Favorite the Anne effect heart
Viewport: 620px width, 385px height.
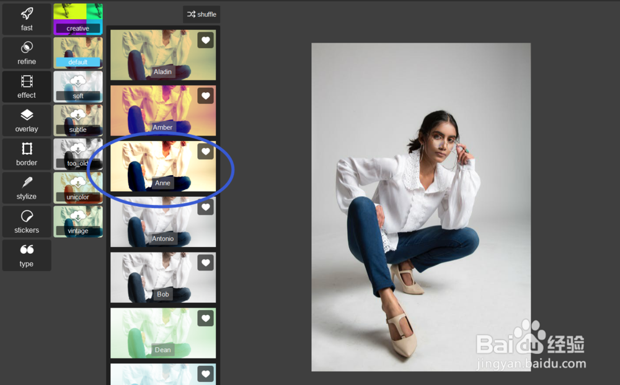pyautogui.click(x=206, y=151)
